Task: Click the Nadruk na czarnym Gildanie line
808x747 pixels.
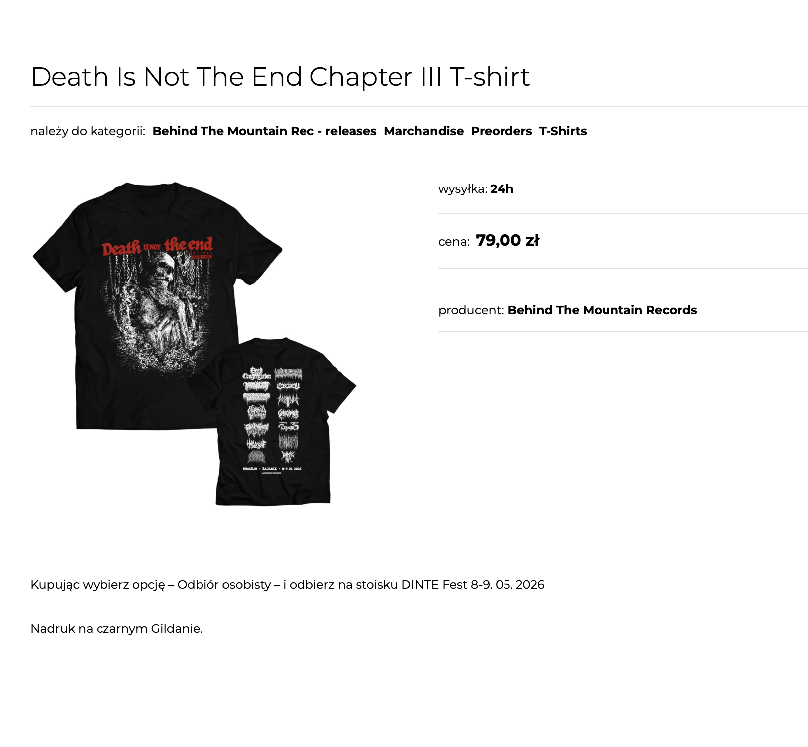Action: (116, 629)
